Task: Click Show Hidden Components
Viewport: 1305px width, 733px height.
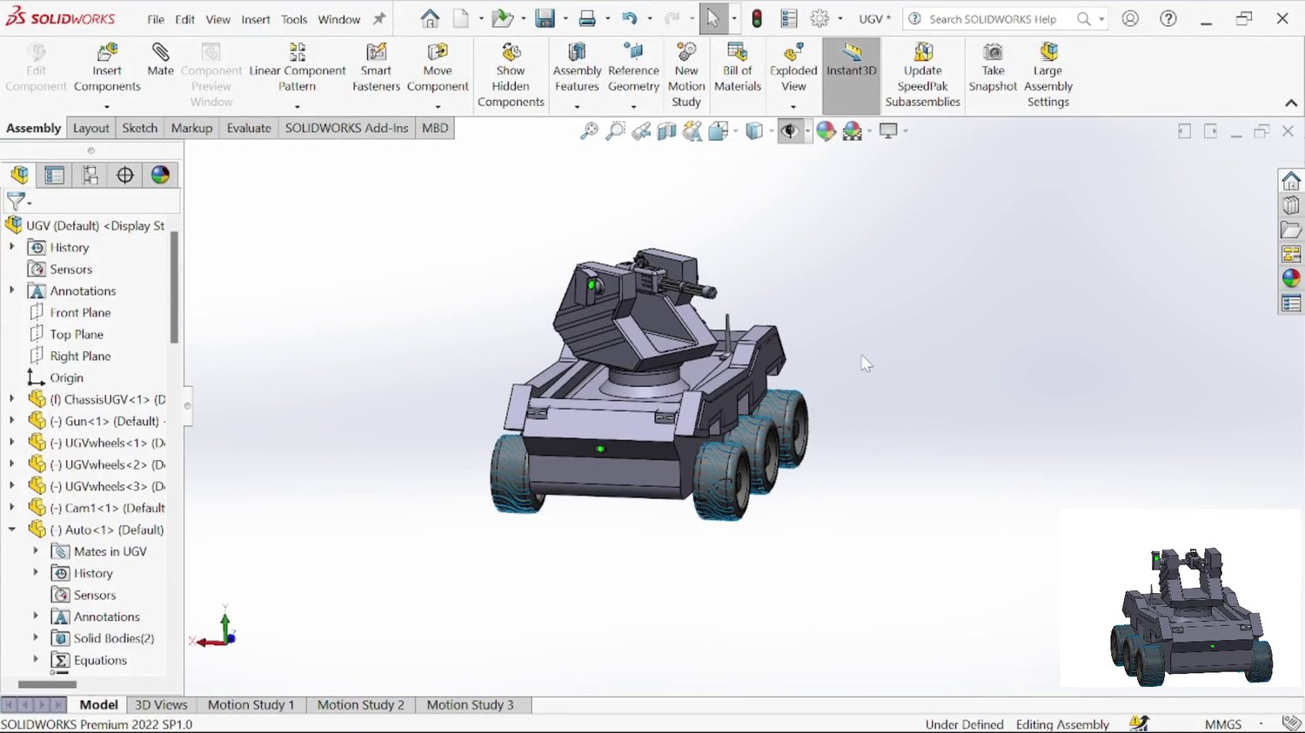Action: [x=511, y=76]
